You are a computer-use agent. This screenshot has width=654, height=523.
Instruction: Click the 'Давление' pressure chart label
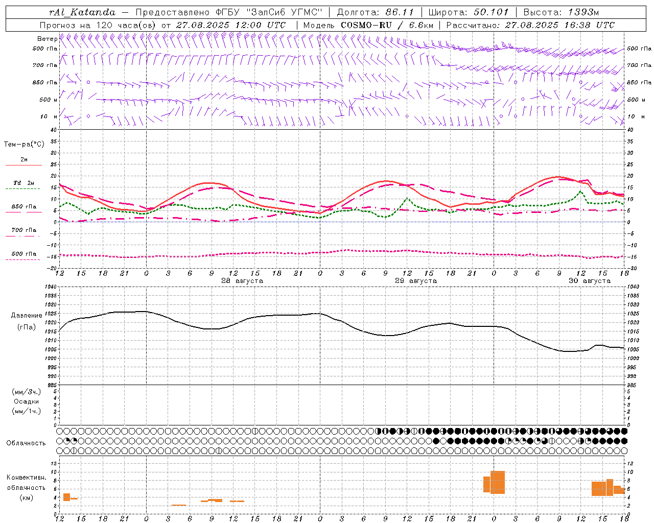27,316
